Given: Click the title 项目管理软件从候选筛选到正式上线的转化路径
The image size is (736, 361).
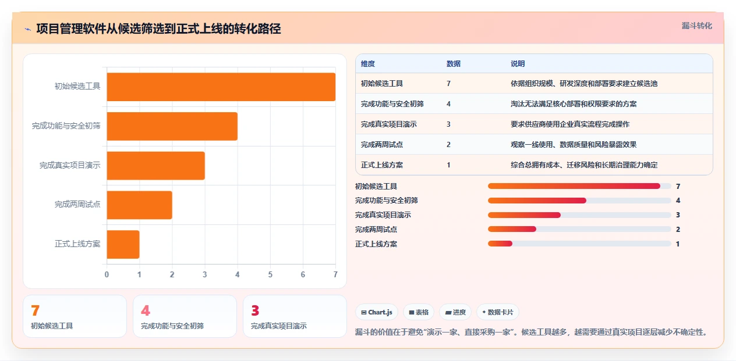Looking at the screenshot, I should pyautogui.click(x=158, y=29).
